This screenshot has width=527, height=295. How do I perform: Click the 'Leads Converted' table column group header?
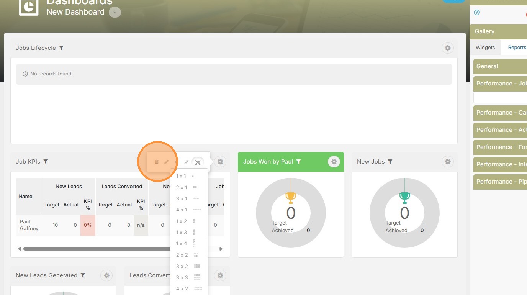[x=122, y=187]
